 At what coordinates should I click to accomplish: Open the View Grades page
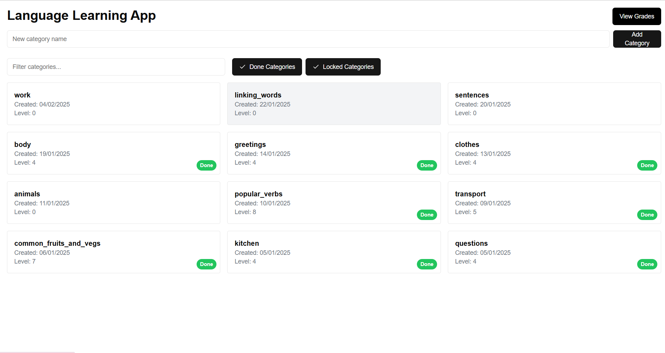(x=636, y=16)
